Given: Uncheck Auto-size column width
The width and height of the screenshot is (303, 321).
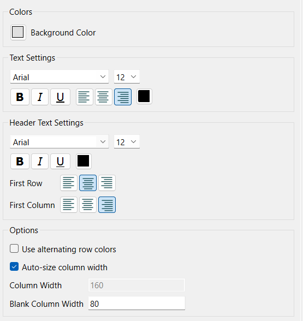Looking at the screenshot, I should [14, 267].
